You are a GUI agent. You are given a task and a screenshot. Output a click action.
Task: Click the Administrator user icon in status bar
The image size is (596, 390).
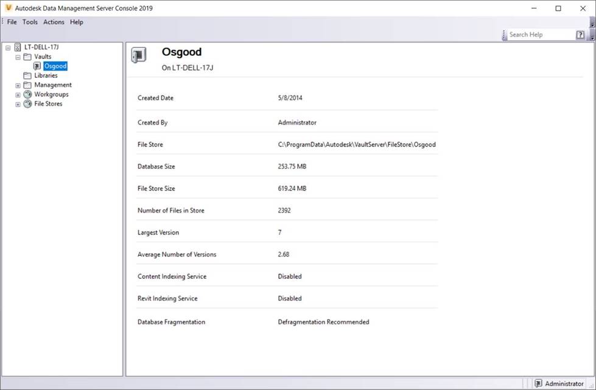[538, 383]
